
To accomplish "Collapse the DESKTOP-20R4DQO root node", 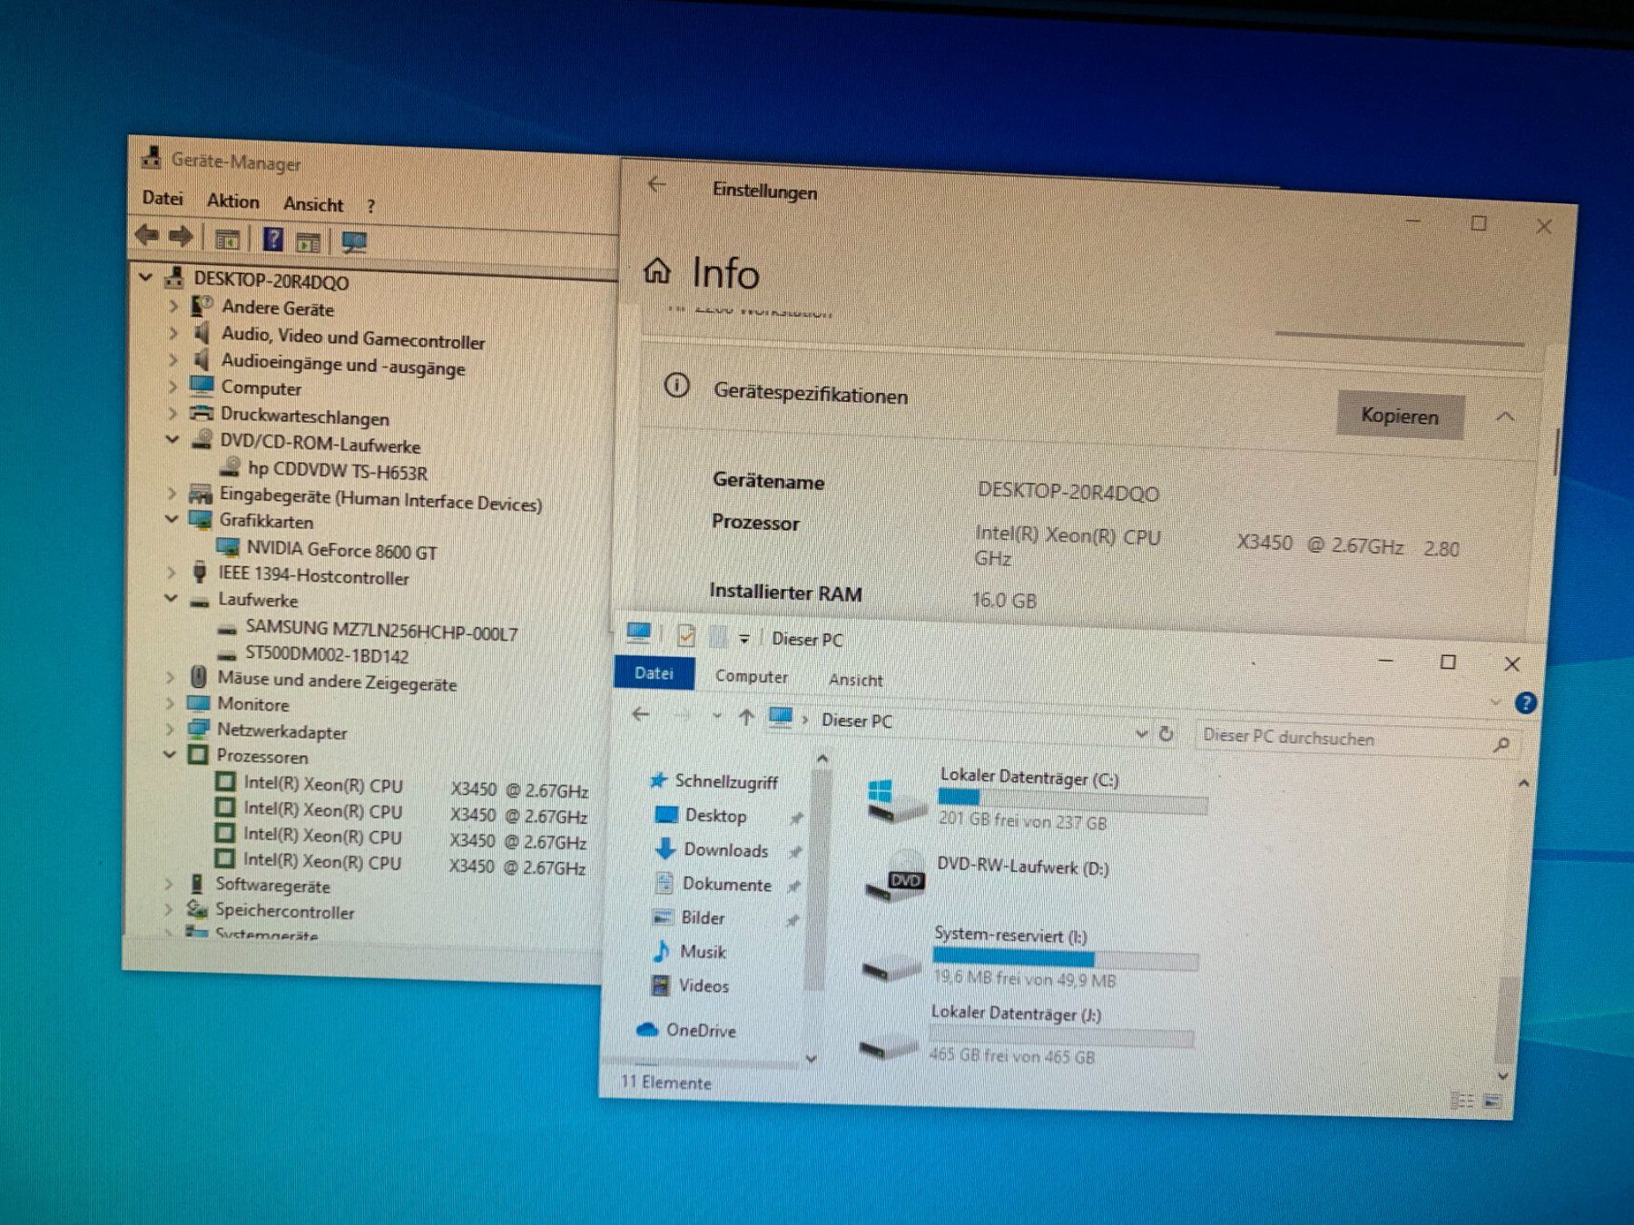I will (146, 277).
